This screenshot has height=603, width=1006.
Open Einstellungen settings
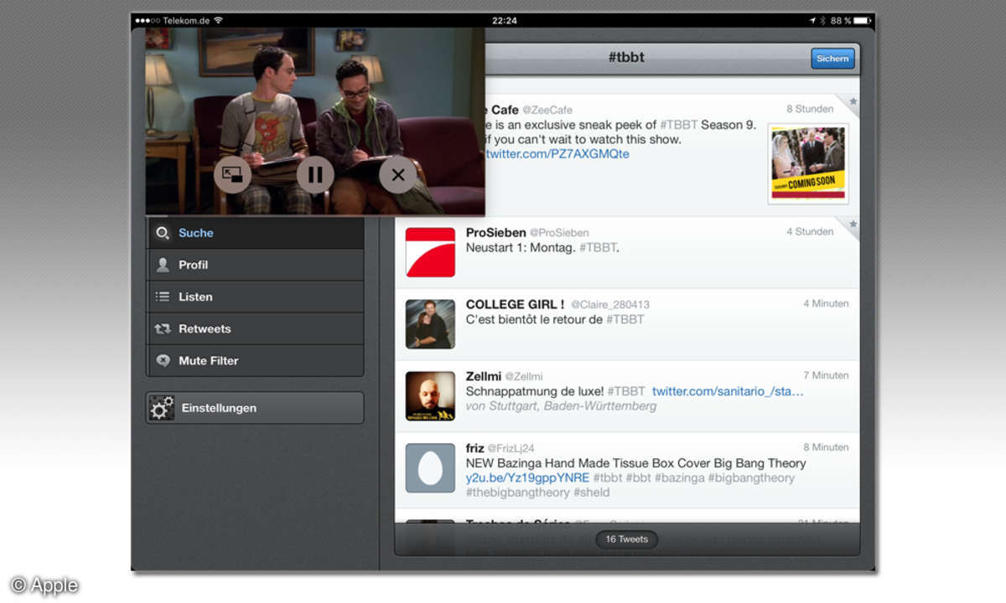click(x=255, y=408)
